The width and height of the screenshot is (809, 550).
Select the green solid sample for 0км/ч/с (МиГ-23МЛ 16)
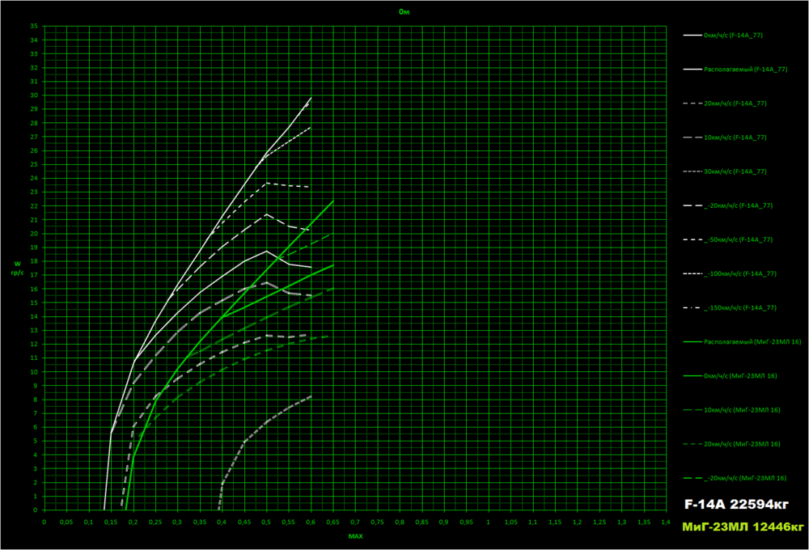point(693,374)
